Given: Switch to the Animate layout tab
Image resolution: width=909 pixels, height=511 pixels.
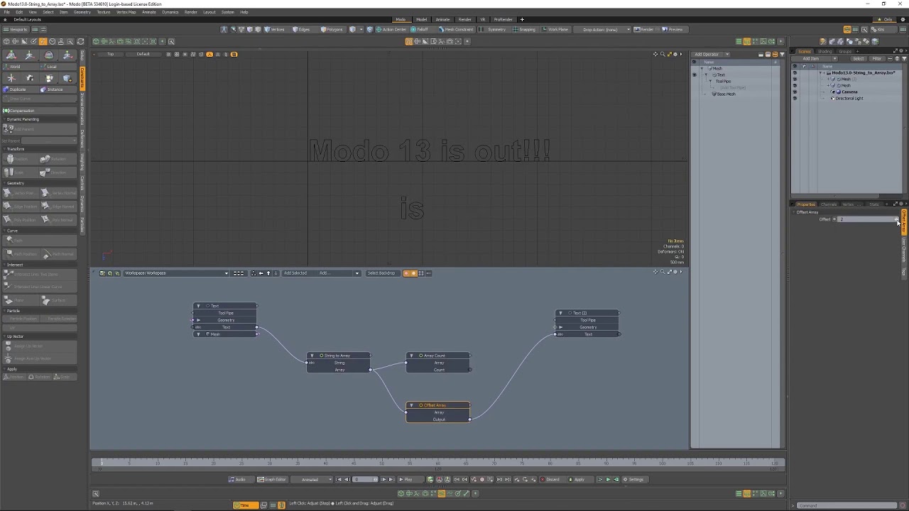Looking at the screenshot, I should click(x=442, y=20).
